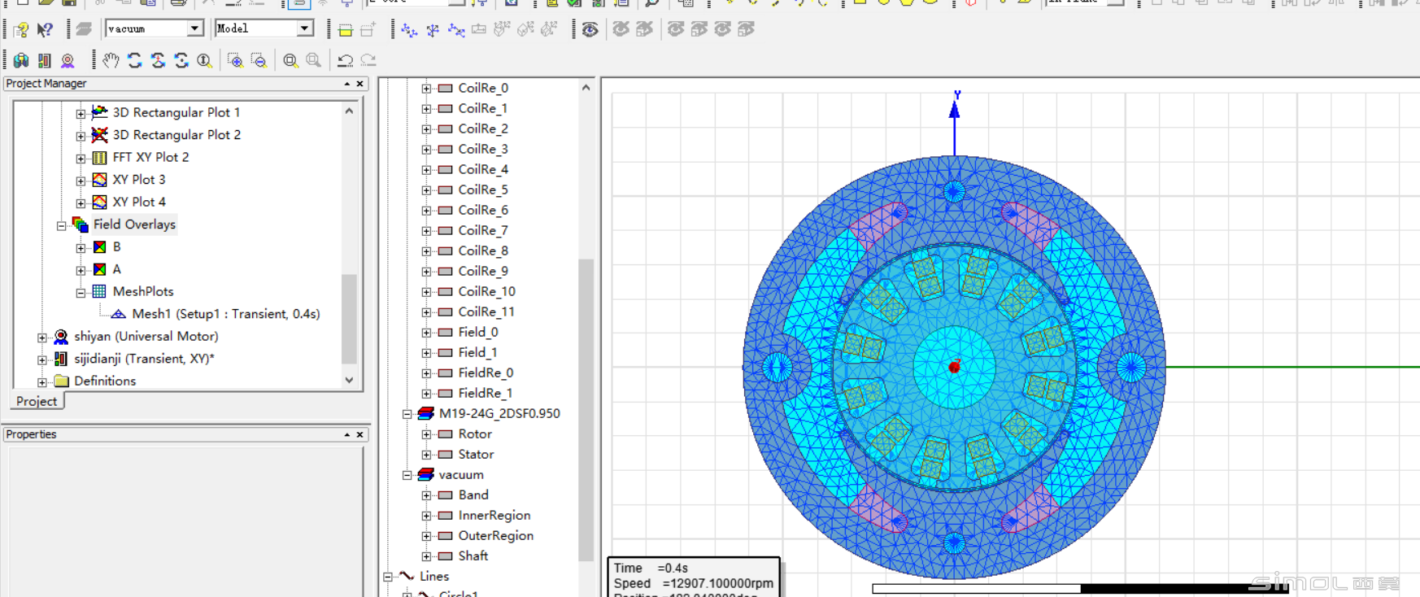Click the MeshPlots grid icon
This screenshot has width=1420, height=597.
pyautogui.click(x=99, y=291)
